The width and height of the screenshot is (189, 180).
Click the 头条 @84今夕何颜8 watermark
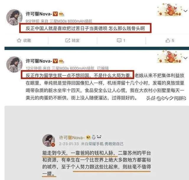tap(166, 98)
